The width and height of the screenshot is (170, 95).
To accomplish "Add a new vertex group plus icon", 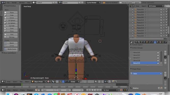I will point(165,52).
